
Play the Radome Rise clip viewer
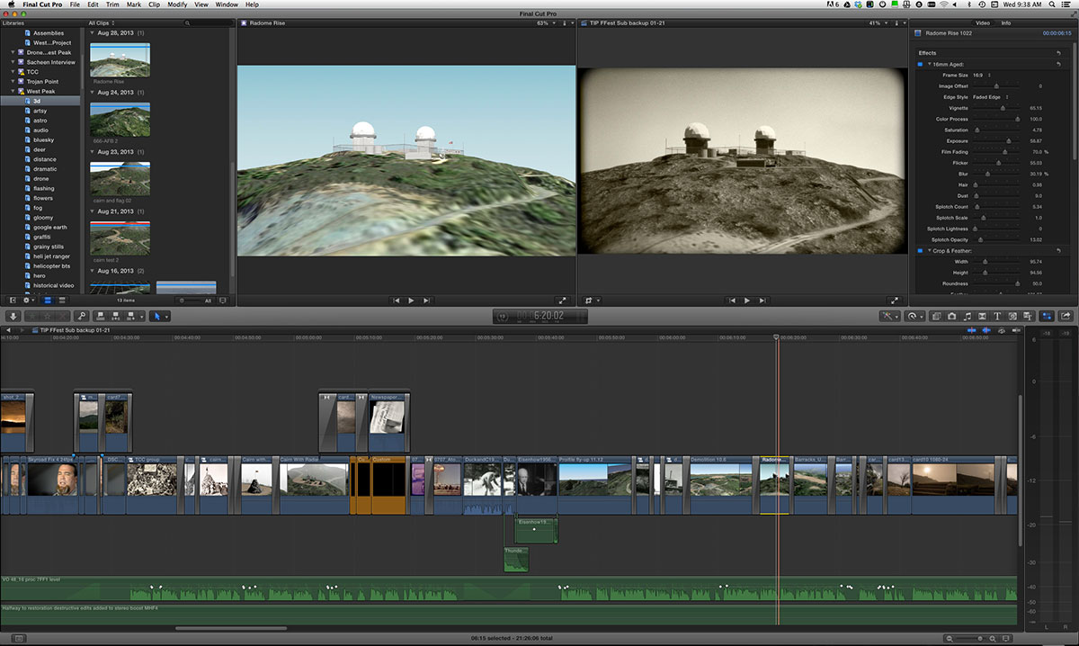tap(411, 301)
